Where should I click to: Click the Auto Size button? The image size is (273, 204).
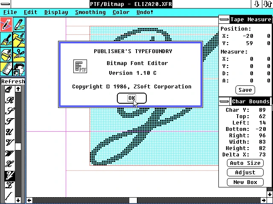coord(245,163)
